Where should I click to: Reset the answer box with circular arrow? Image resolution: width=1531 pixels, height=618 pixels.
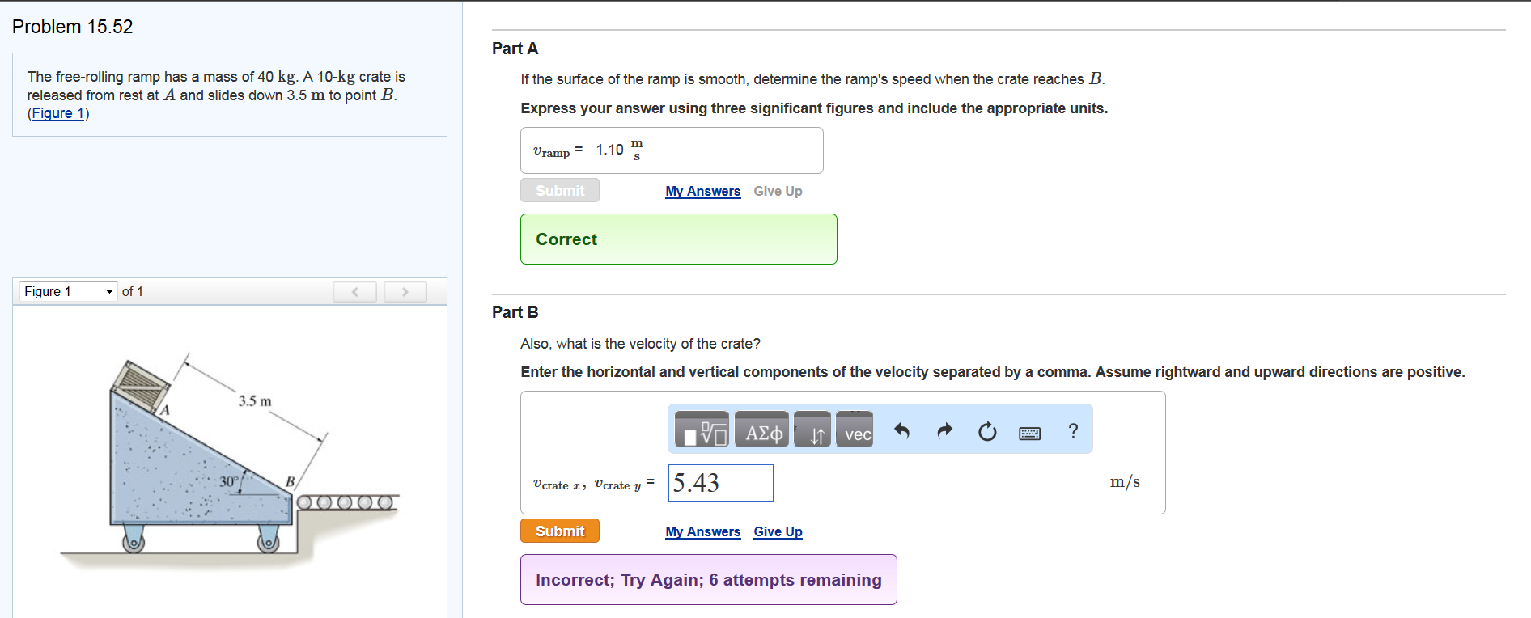coord(987,431)
